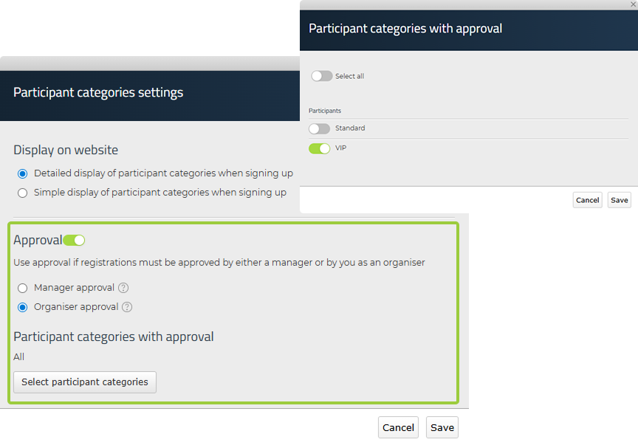Click Select participant categories button

(x=85, y=382)
